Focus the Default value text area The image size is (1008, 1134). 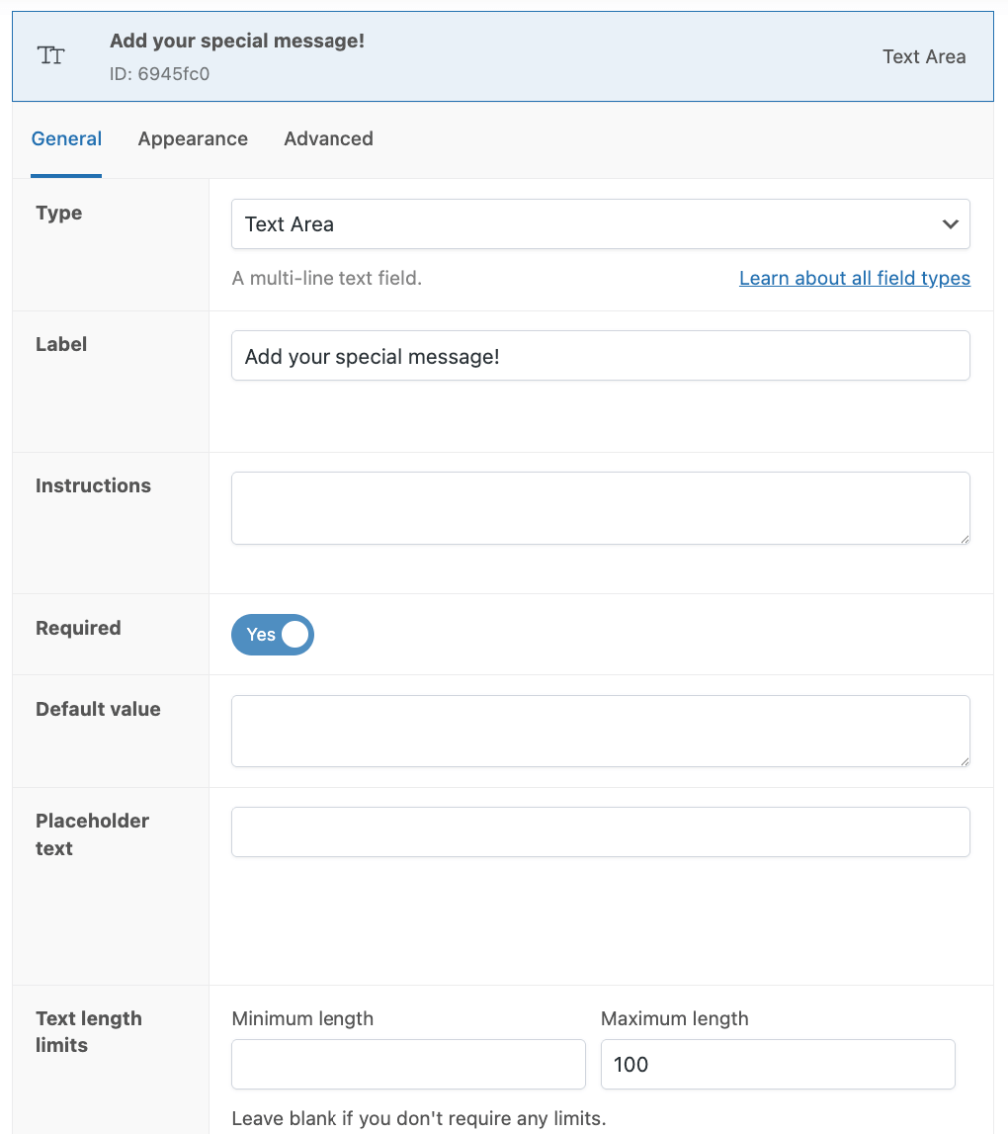tap(600, 731)
